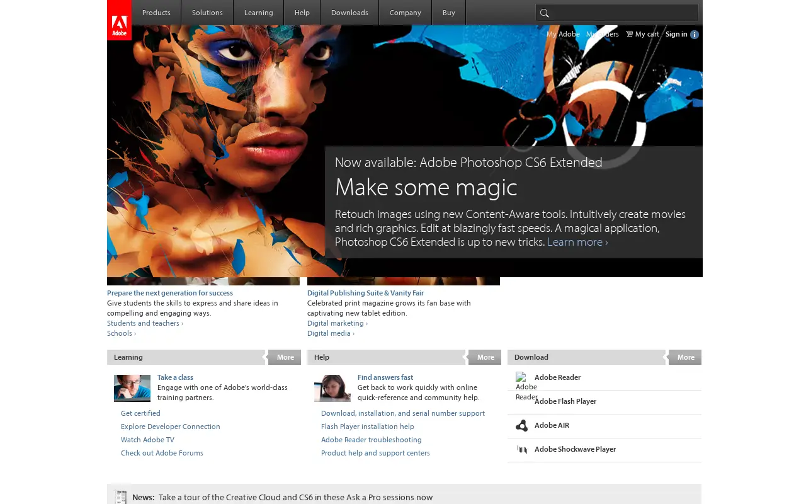Click the Take a class heading link
806x504 pixels.
click(175, 377)
